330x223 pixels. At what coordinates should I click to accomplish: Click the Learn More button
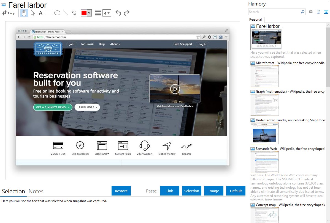[87, 107]
